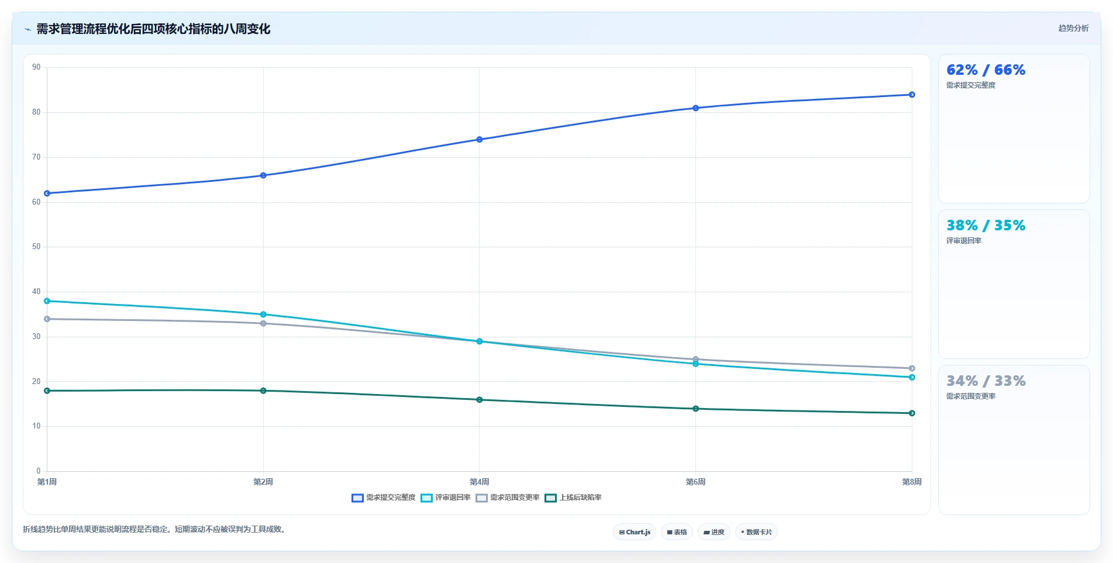Image resolution: width=1113 pixels, height=563 pixels.
Task: Click the blue line's 第1周 data point
Action: (x=47, y=194)
